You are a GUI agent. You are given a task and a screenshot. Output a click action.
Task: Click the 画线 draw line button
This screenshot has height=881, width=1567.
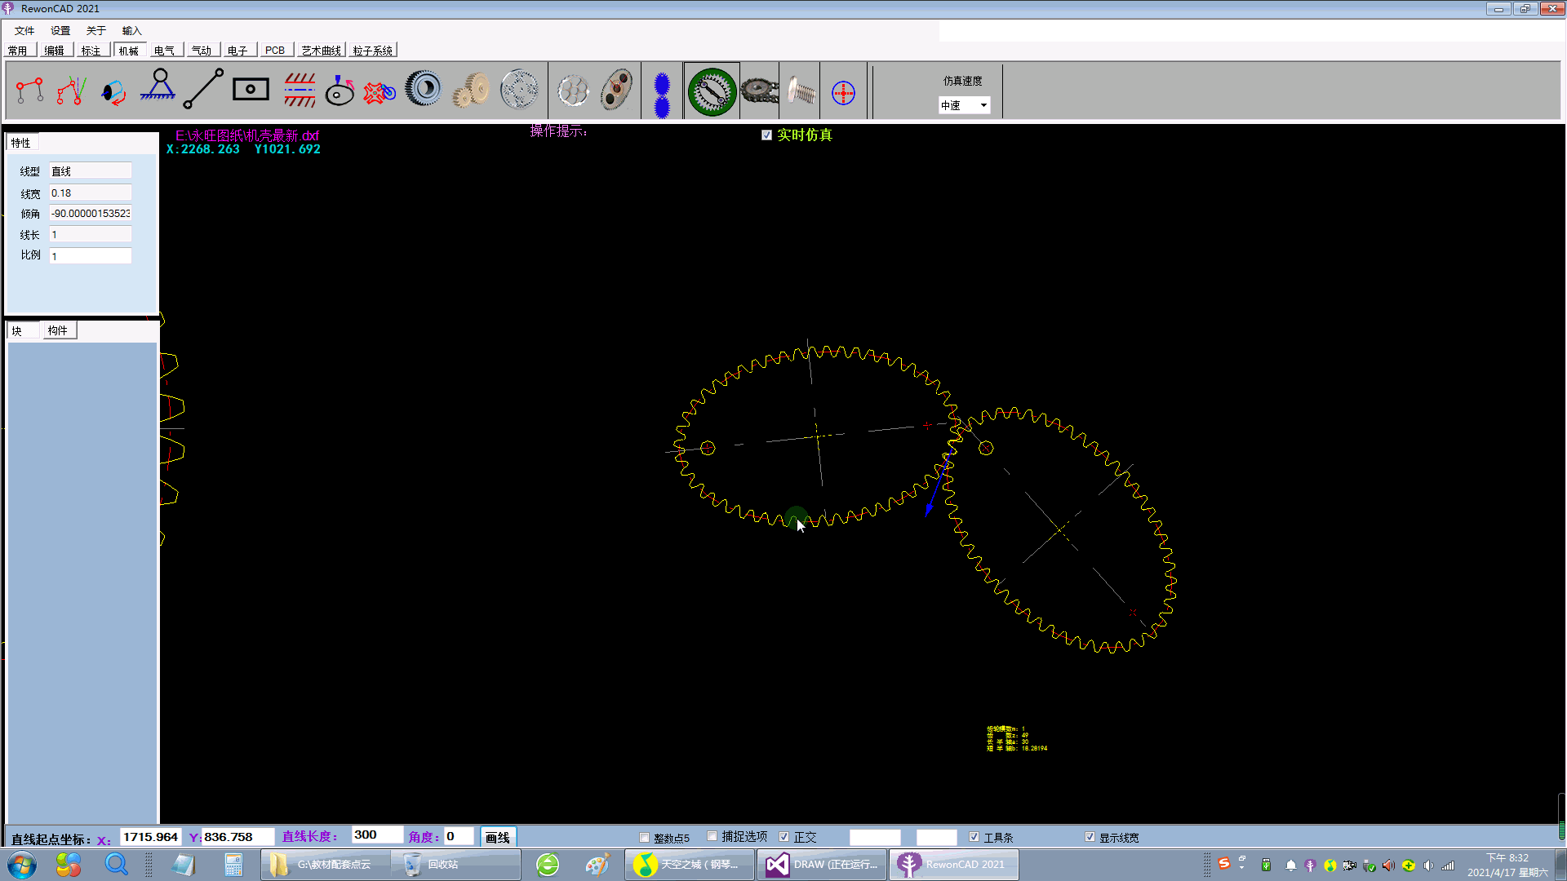497,837
